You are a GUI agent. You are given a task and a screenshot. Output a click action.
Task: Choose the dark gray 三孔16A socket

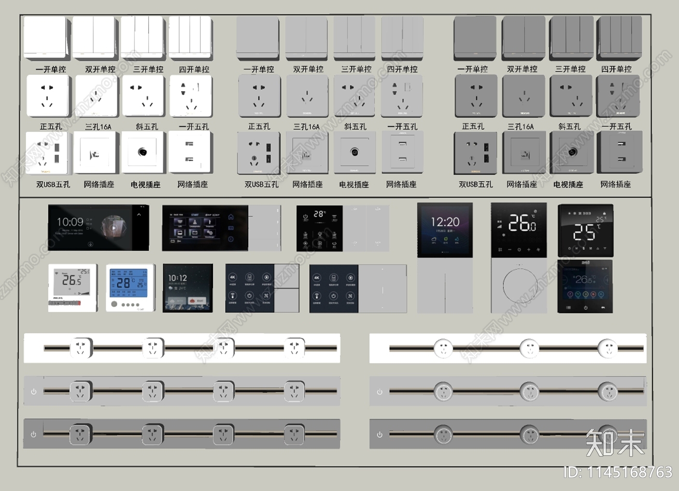523,96
